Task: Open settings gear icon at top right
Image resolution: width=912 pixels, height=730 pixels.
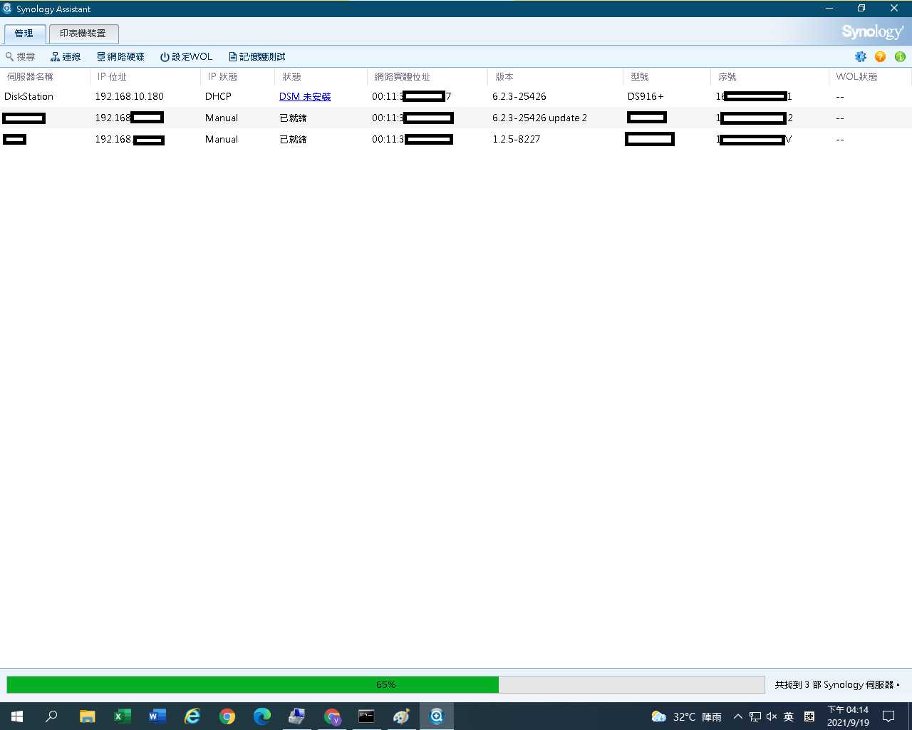Action: (861, 56)
